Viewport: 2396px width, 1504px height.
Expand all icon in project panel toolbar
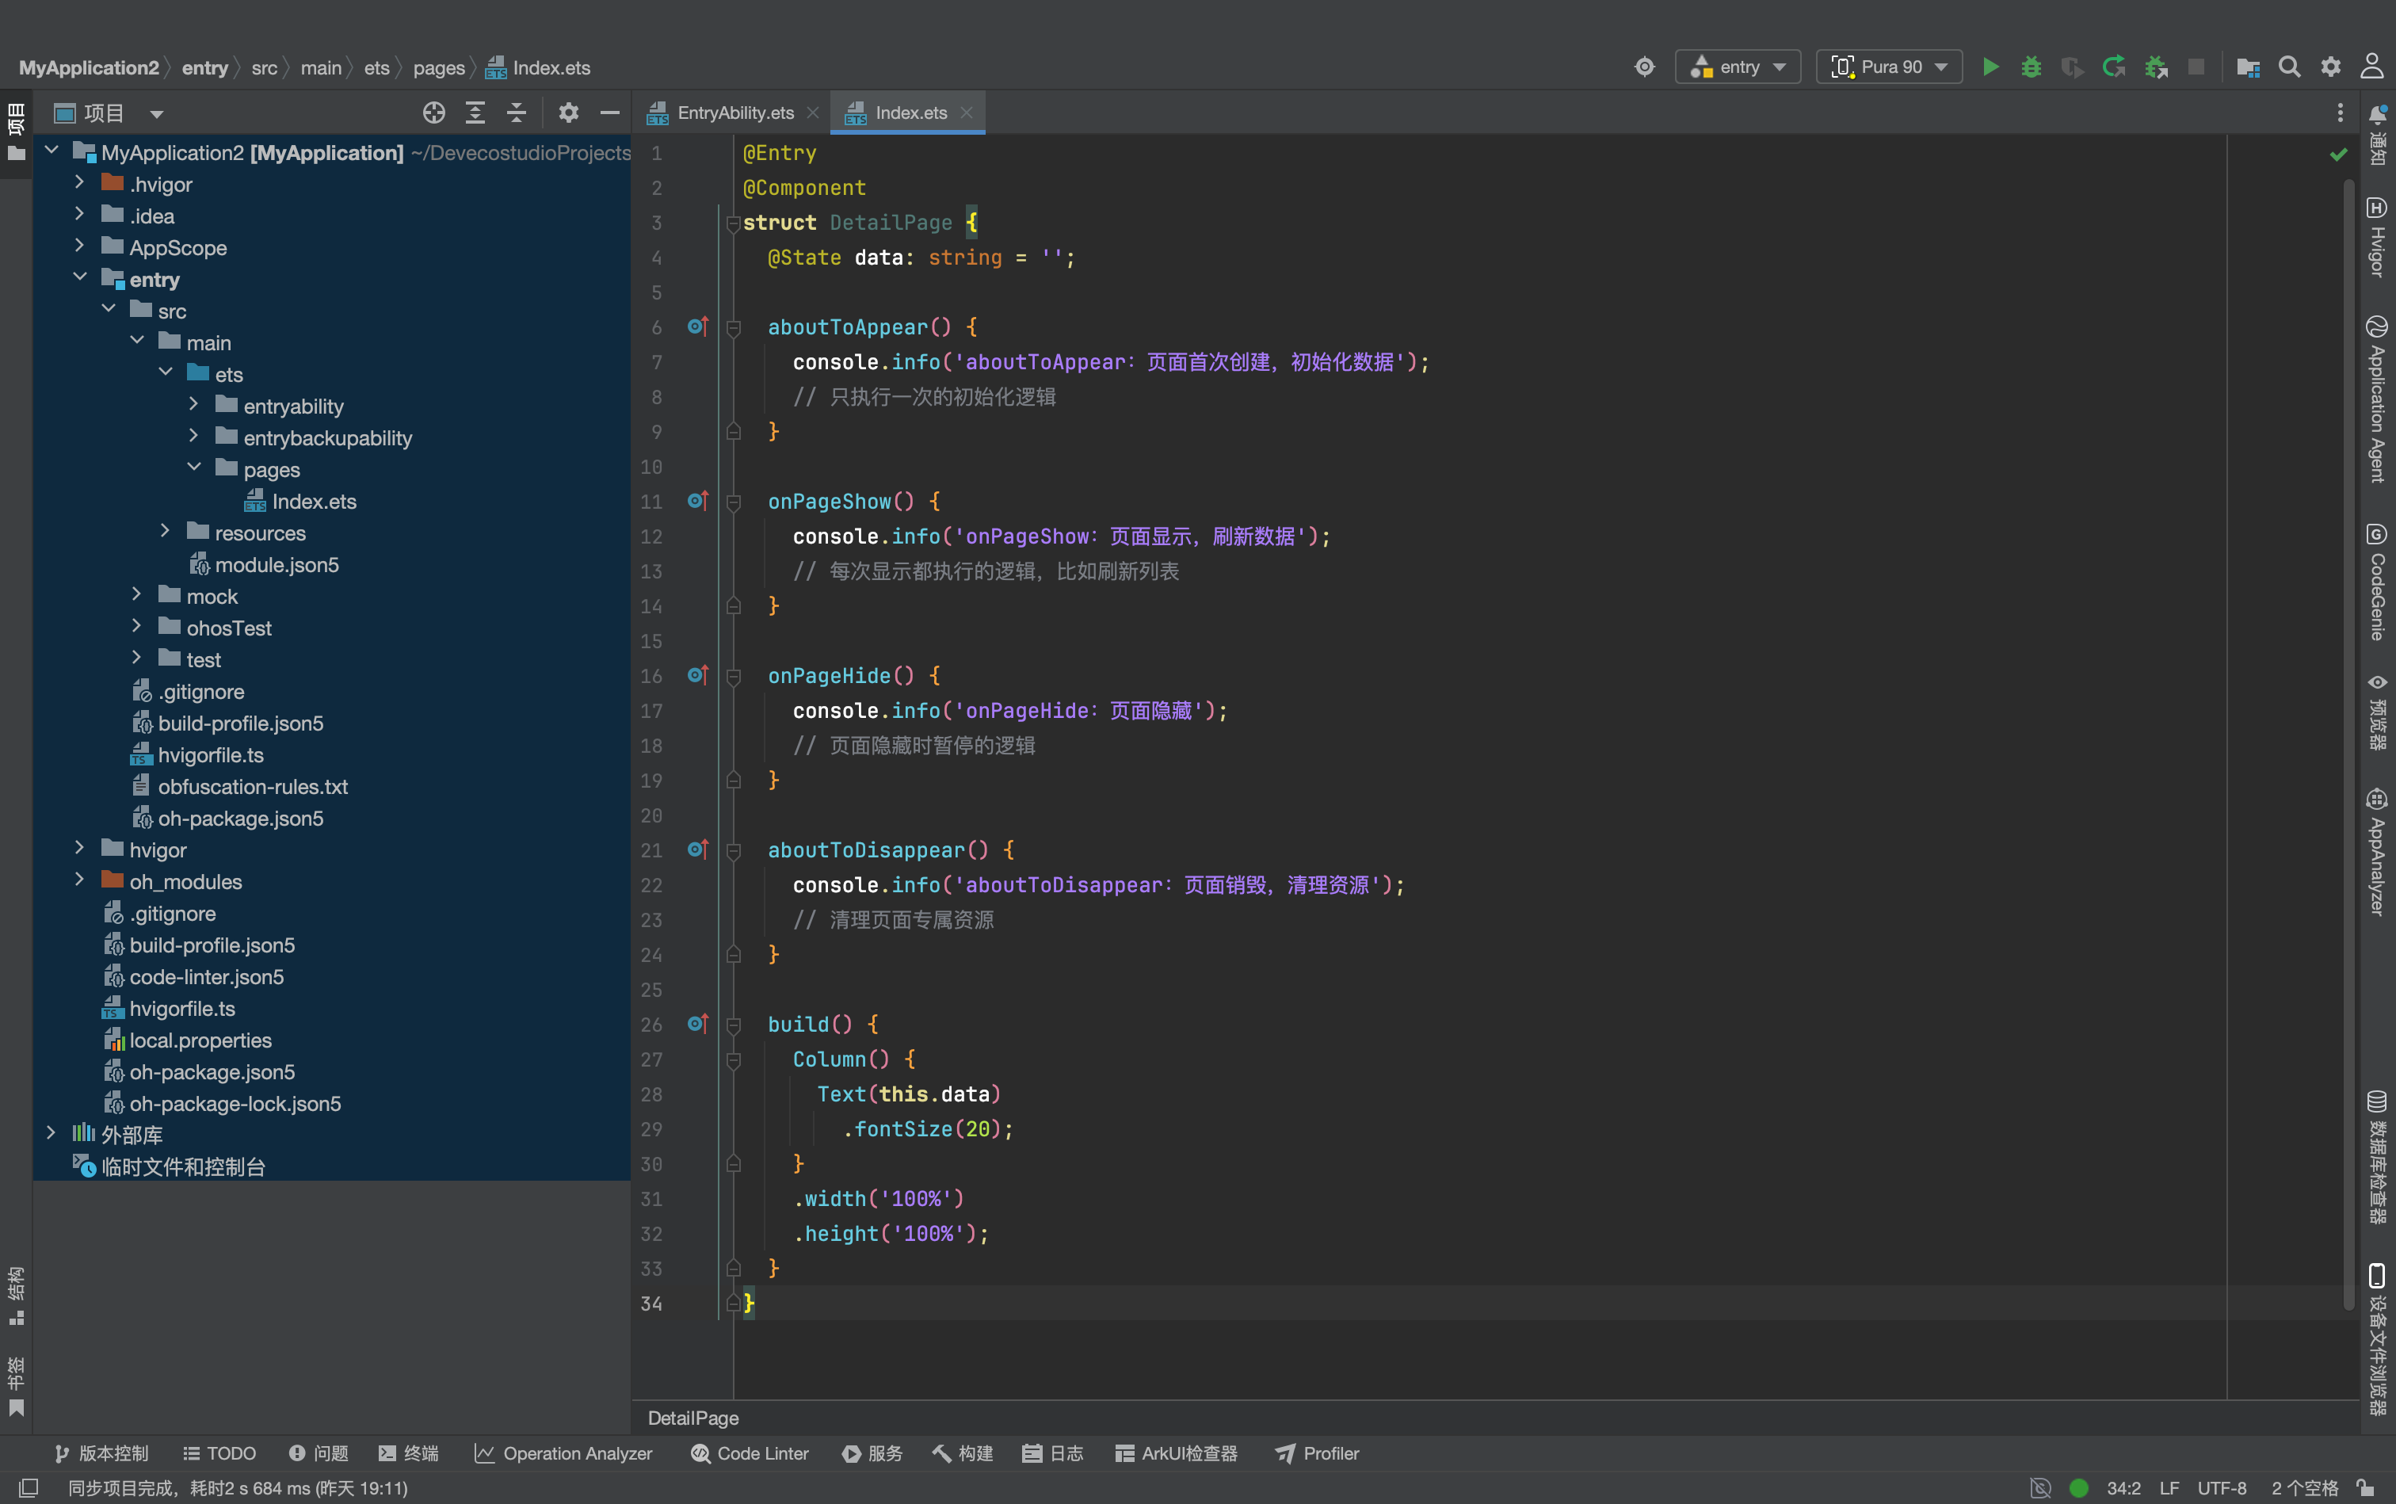tap(475, 113)
